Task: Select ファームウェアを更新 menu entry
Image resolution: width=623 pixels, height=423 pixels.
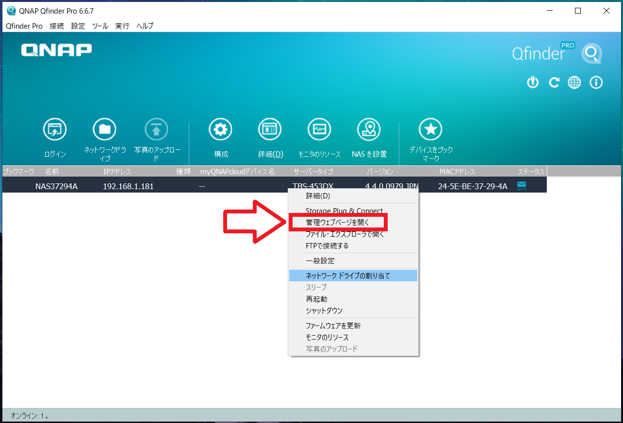Action: click(x=353, y=325)
